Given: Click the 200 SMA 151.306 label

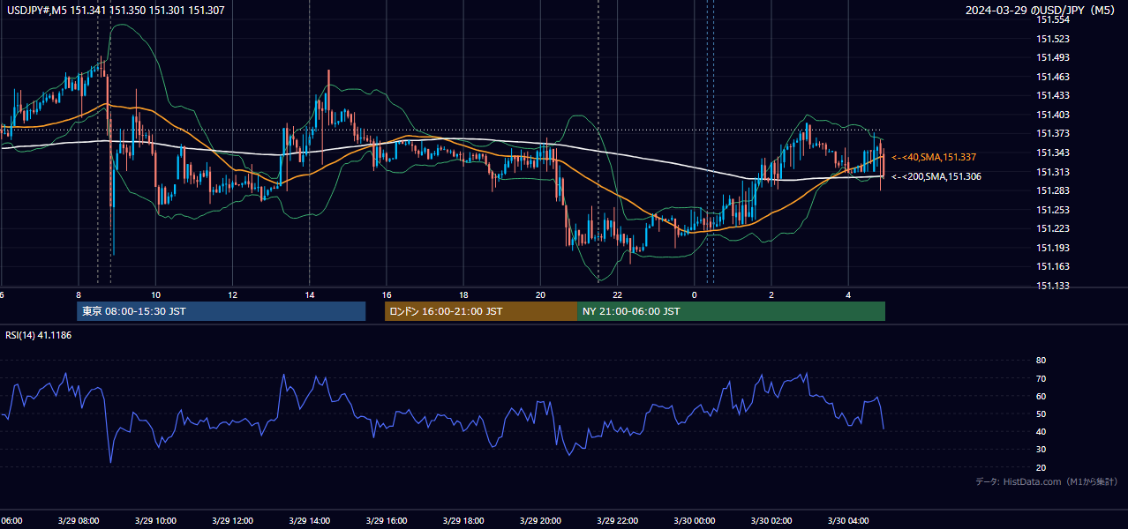Looking at the screenshot, I should [x=936, y=176].
